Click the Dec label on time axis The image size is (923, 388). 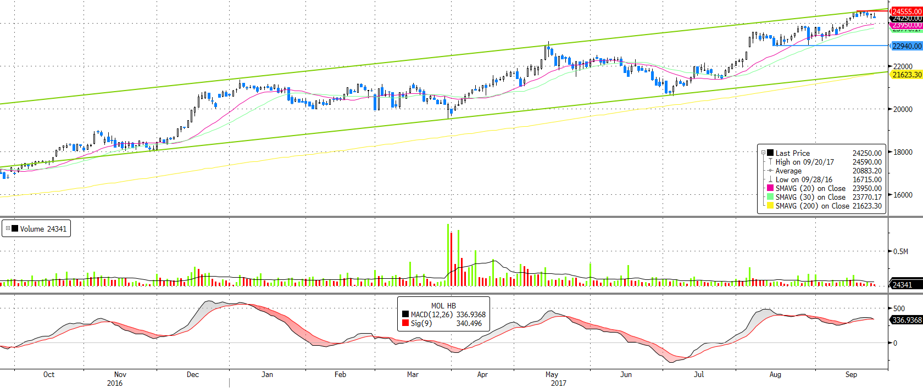(193, 374)
